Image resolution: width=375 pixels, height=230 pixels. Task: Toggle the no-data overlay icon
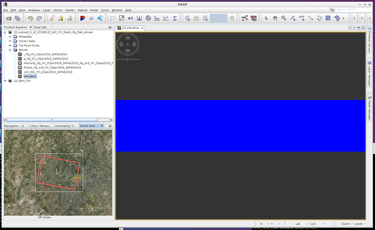click(187, 18)
